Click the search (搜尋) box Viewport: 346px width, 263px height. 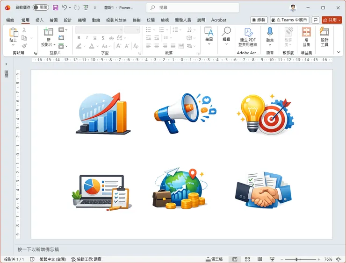(x=193, y=8)
